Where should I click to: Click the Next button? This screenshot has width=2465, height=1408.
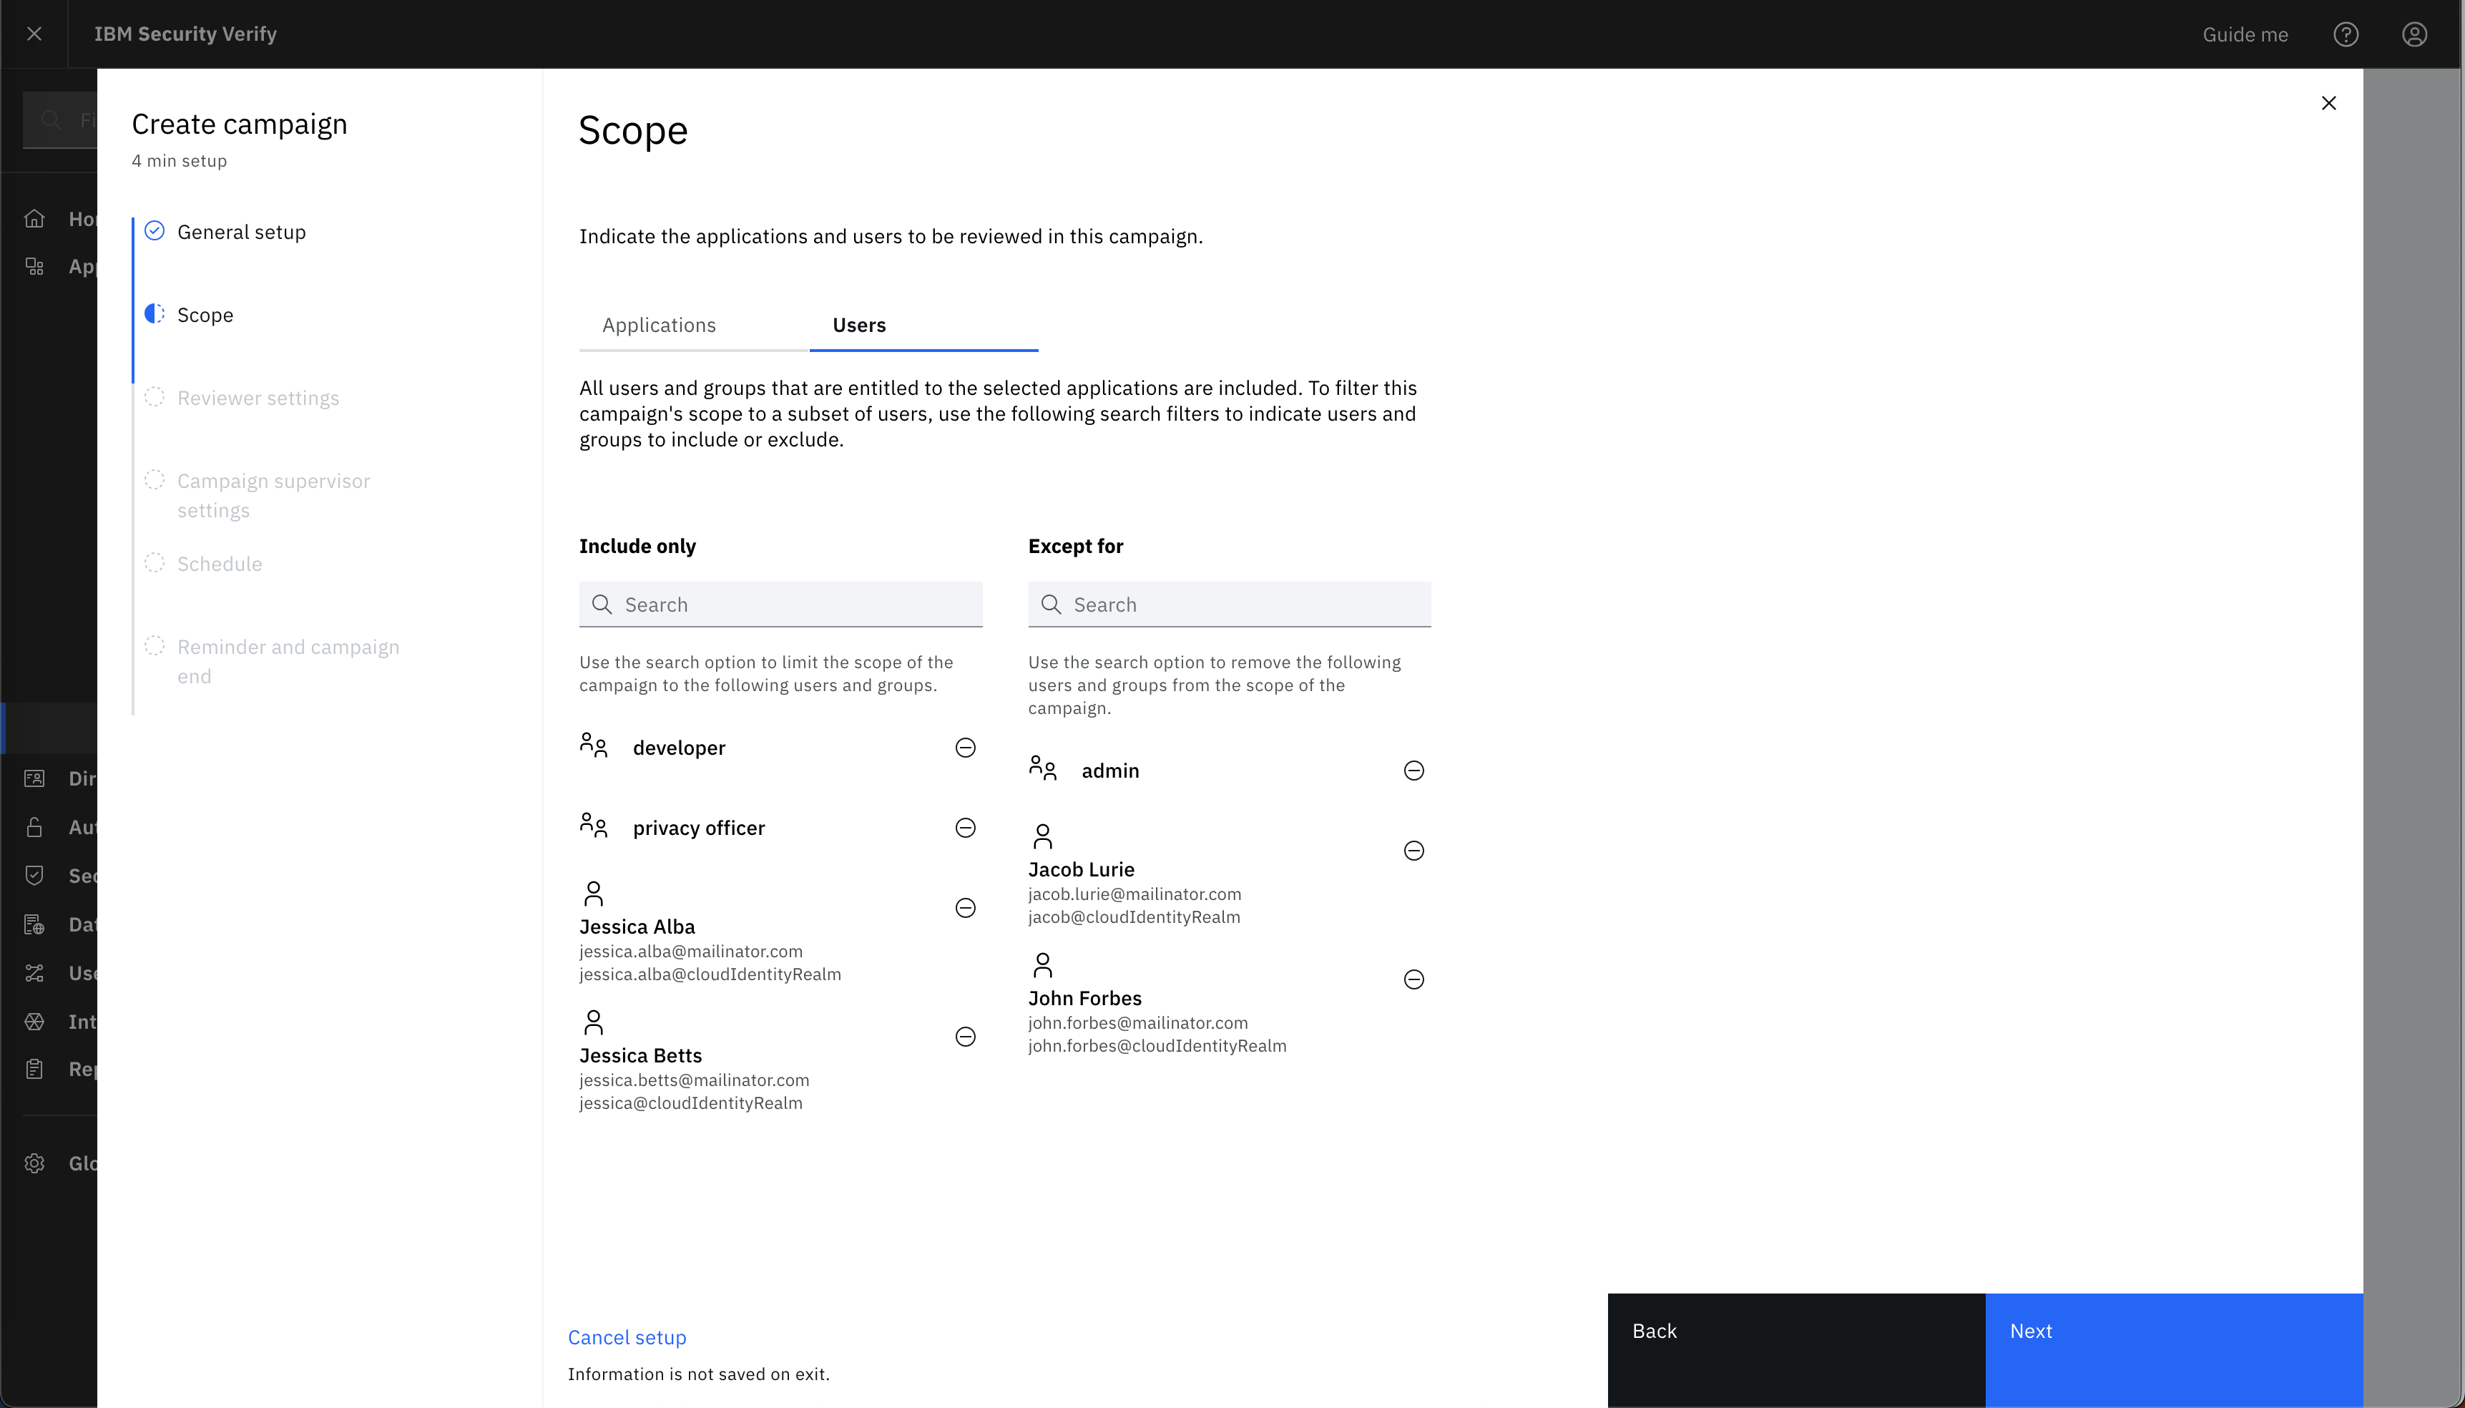pyautogui.click(x=2174, y=1350)
